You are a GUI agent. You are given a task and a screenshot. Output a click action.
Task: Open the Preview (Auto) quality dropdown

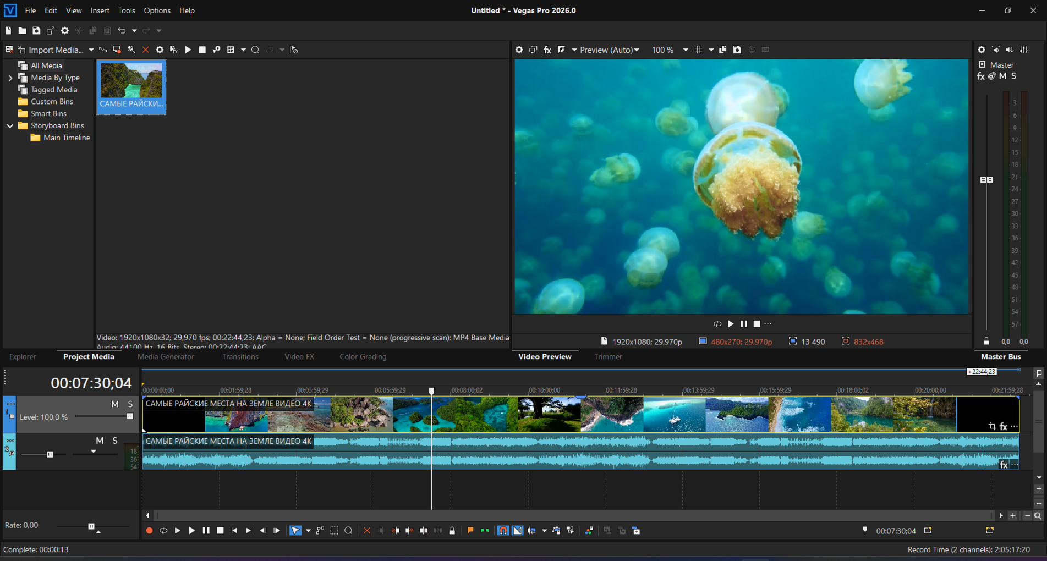click(610, 50)
